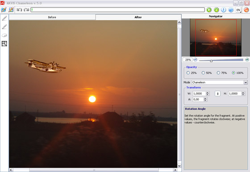Click the Rotation Angle hint heading
Viewport: 250px width, 172px height.
(x=195, y=109)
